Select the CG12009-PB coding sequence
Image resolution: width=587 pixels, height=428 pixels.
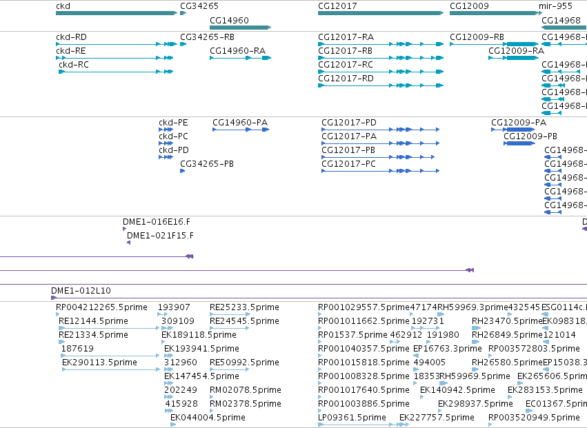(x=530, y=136)
